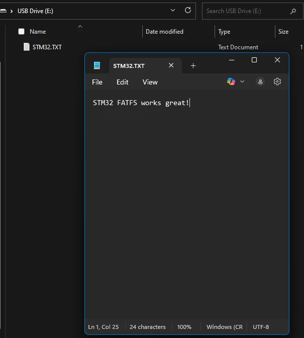Sort files by the Size column
Viewport: 304px width, 338px height.
[283, 32]
